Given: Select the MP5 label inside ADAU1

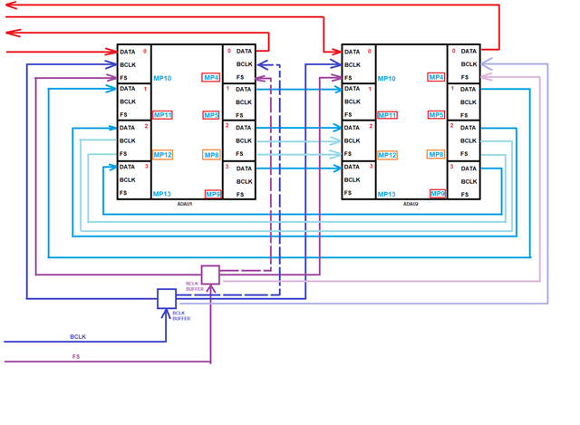Looking at the screenshot, I should (x=211, y=115).
